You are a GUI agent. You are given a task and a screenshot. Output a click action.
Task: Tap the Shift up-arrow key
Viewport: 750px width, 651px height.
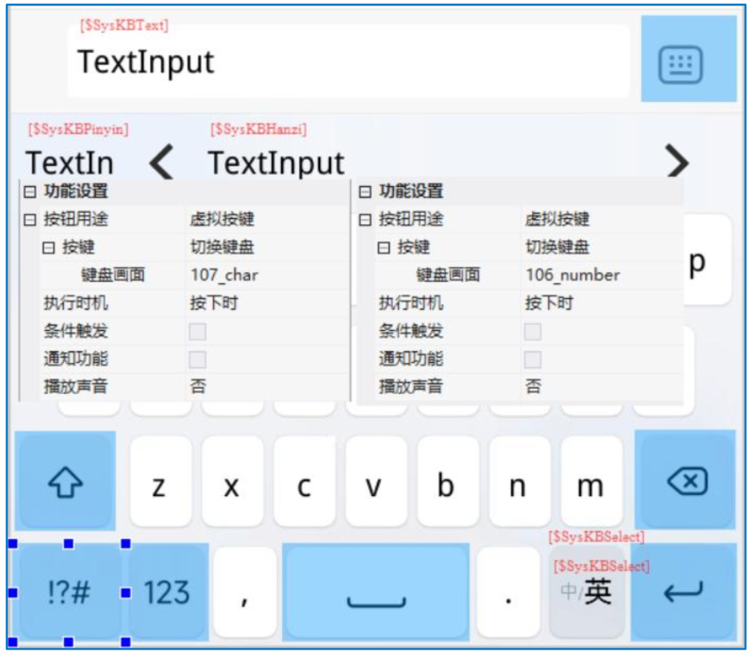pyautogui.click(x=65, y=481)
